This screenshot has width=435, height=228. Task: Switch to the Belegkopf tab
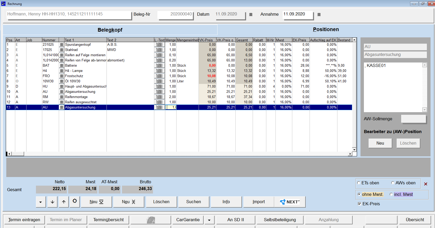[x=110, y=30]
